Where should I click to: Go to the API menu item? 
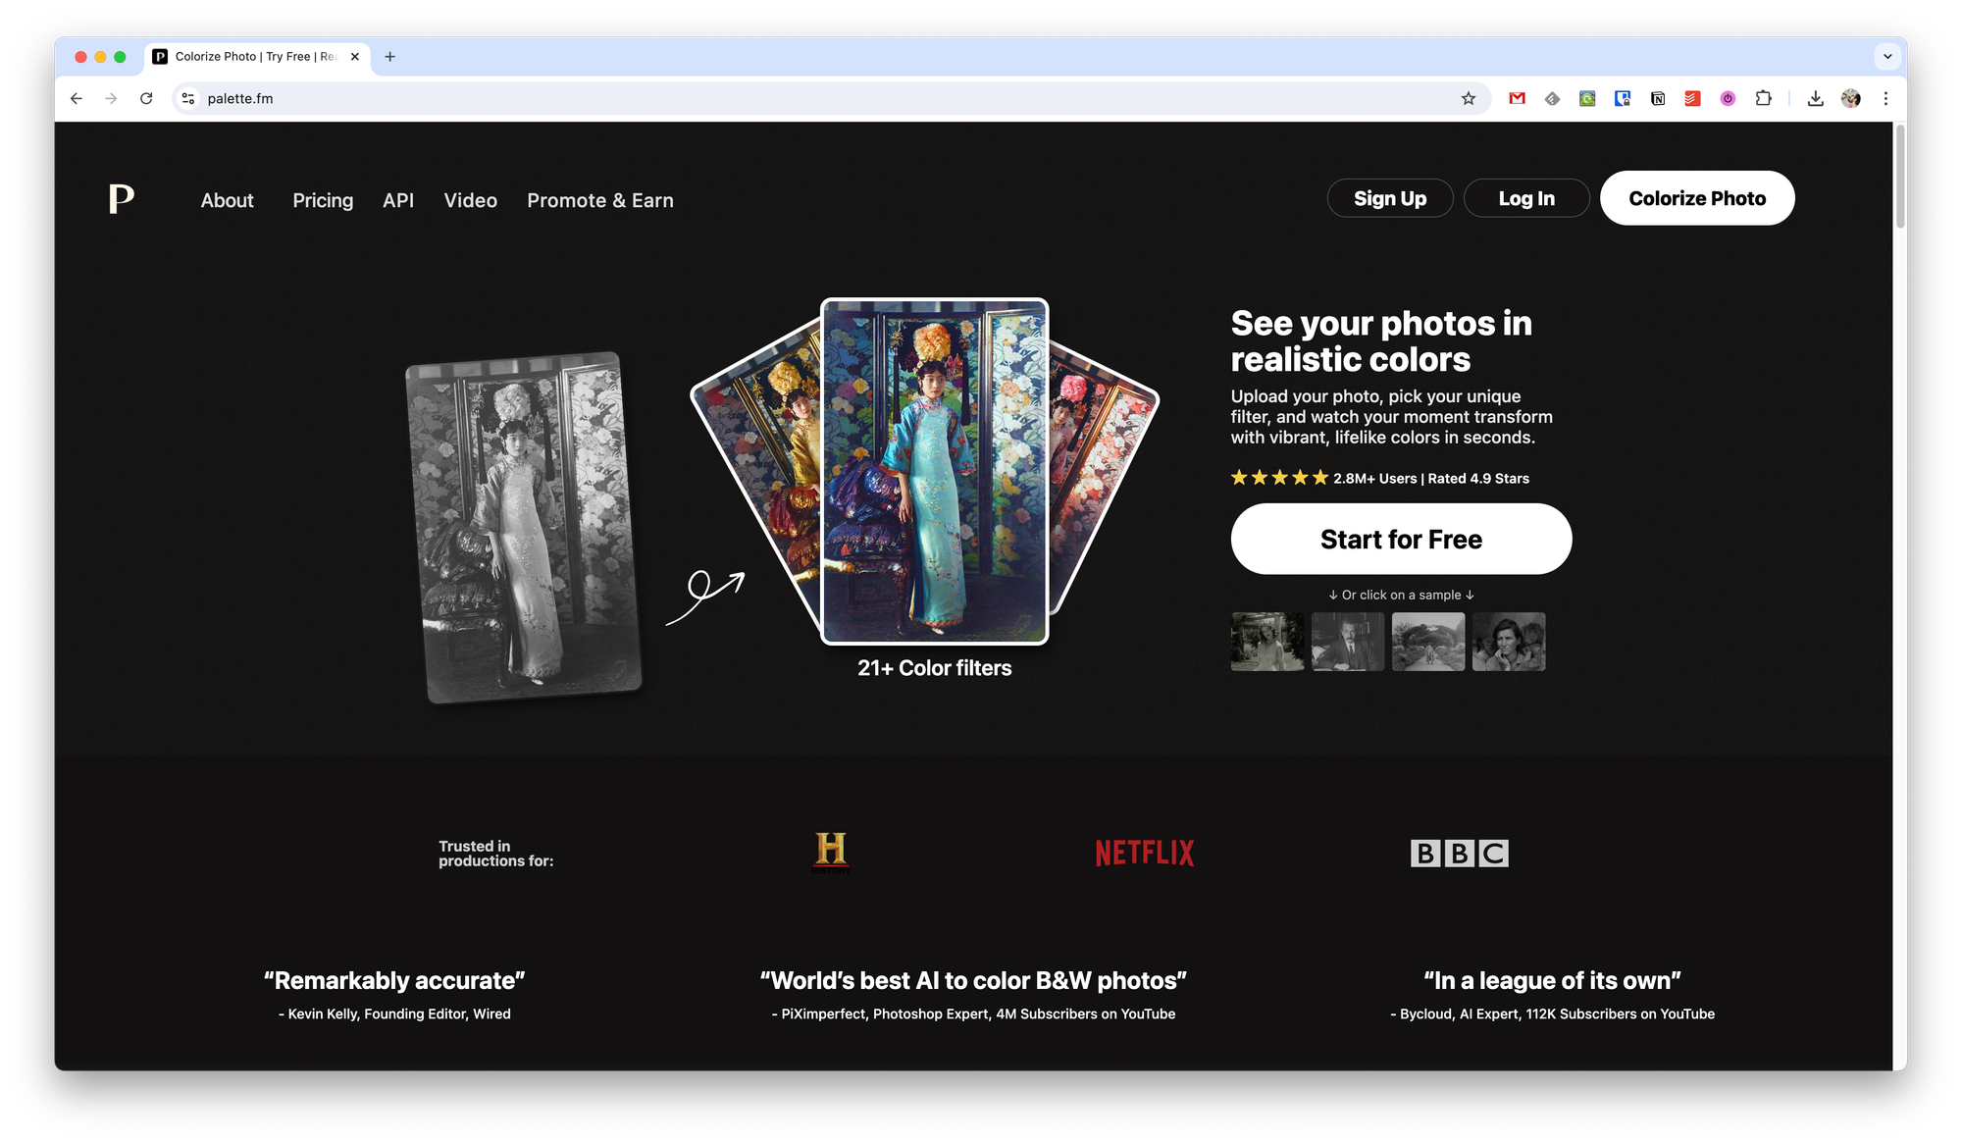point(398,200)
